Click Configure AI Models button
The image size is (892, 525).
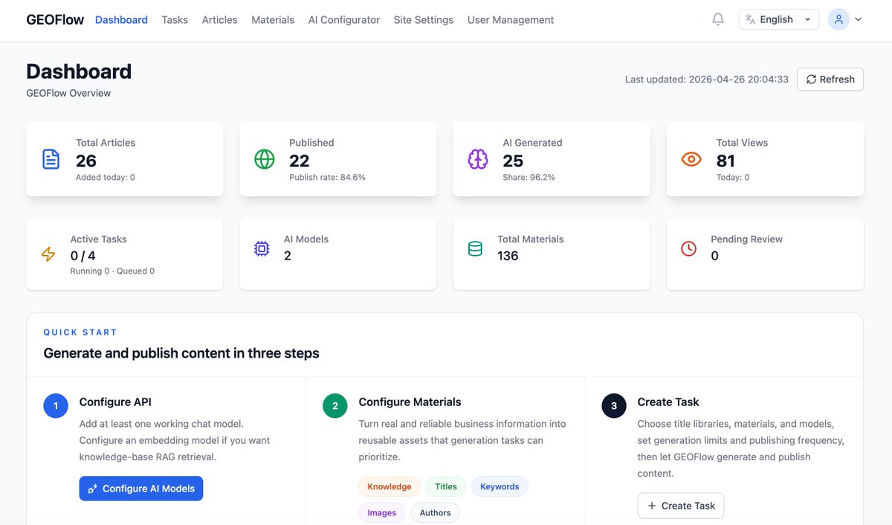coord(141,489)
